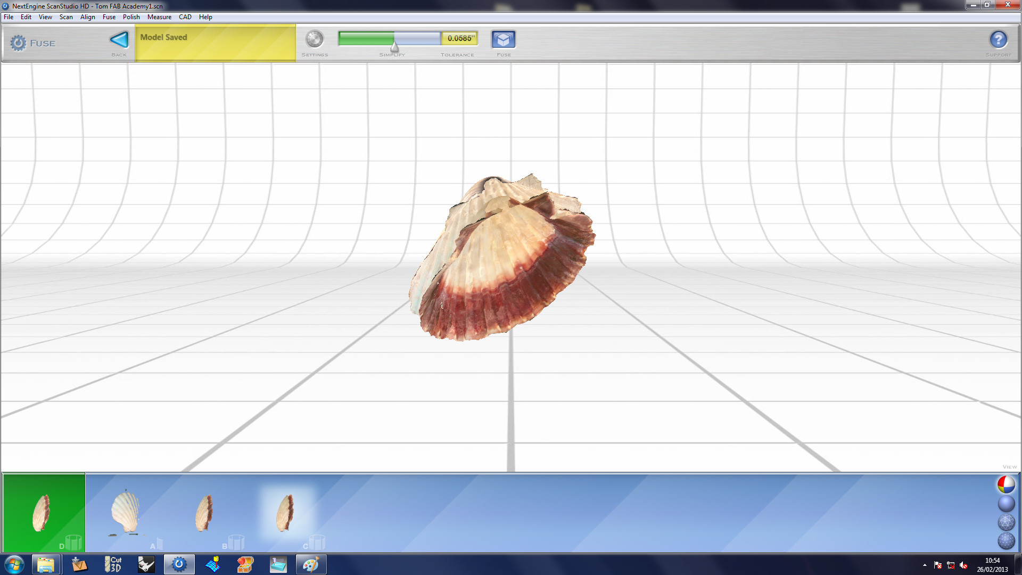This screenshot has height=575, width=1022.
Task: Click the Simplify slider handle
Action: pos(394,47)
